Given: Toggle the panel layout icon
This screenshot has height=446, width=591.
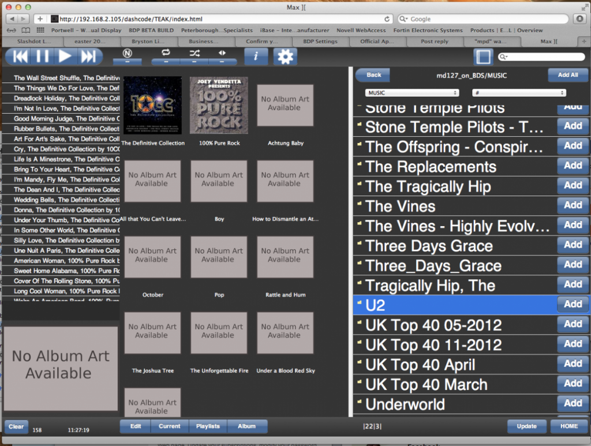Looking at the screenshot, I should 483,57.
